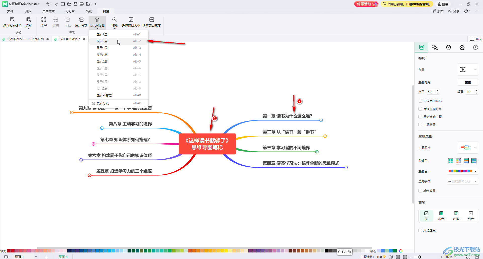Select 显示2层 menu item
483x259 pixels.
coord(118,41)
